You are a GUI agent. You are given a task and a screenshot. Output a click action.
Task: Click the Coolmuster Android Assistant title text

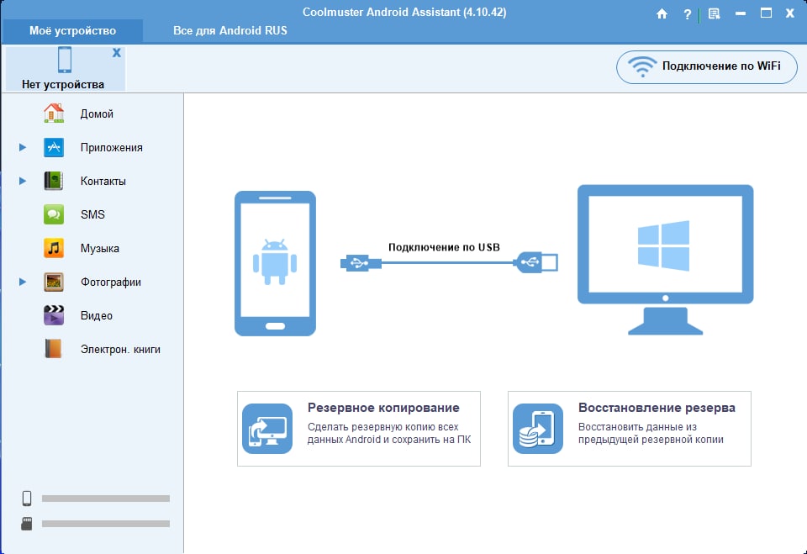click(x=404, y=12)
